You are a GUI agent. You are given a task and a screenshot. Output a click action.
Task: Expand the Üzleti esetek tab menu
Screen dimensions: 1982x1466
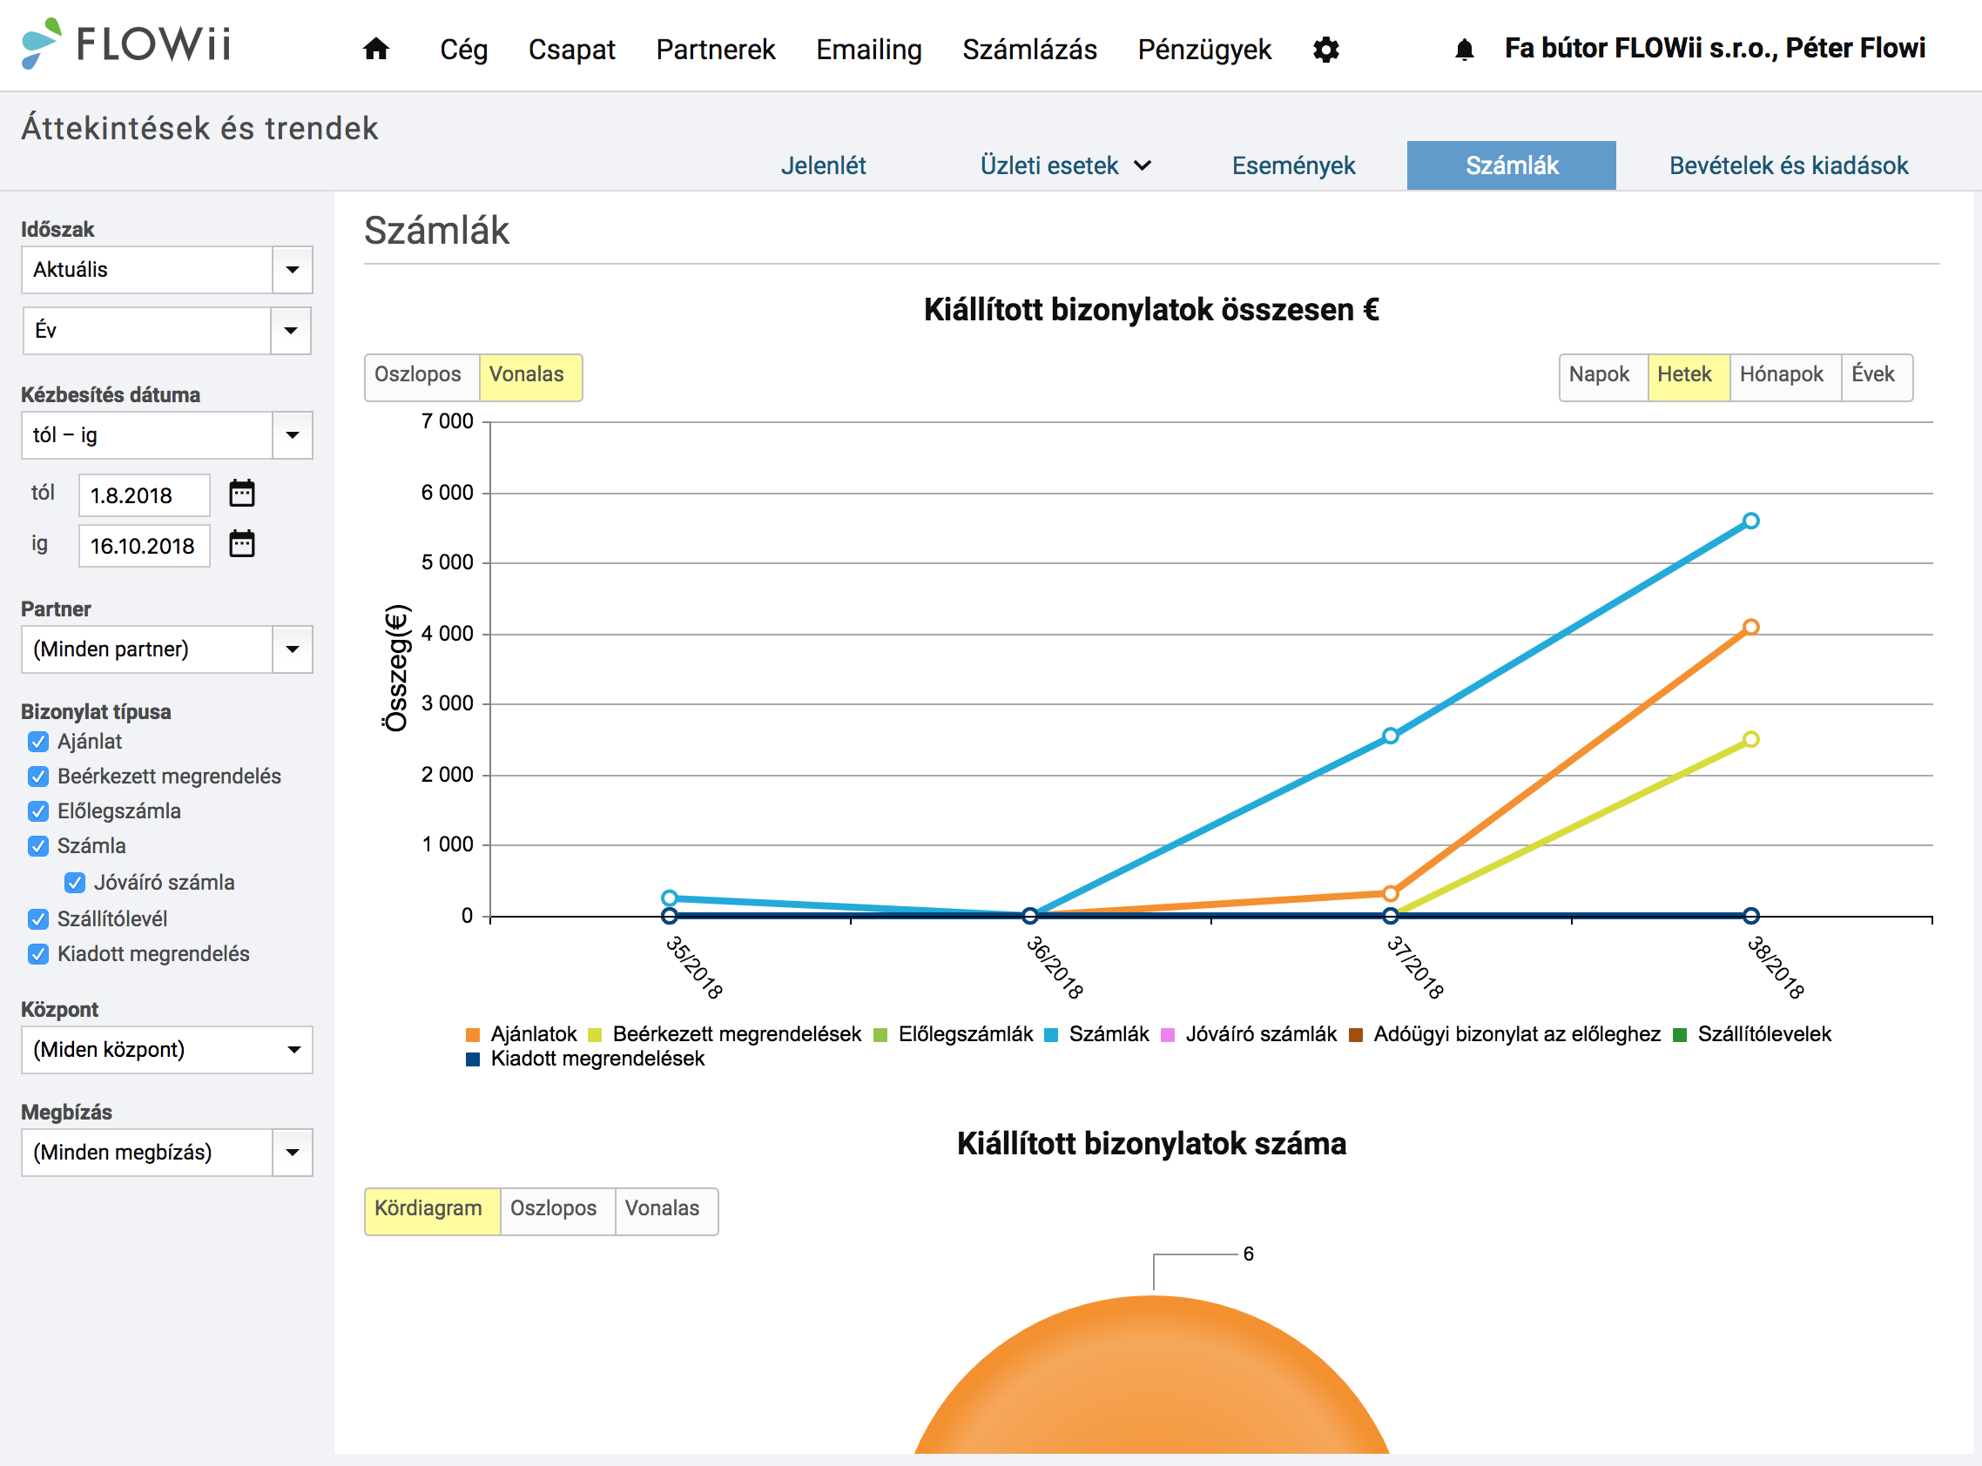pos(1065,166)
